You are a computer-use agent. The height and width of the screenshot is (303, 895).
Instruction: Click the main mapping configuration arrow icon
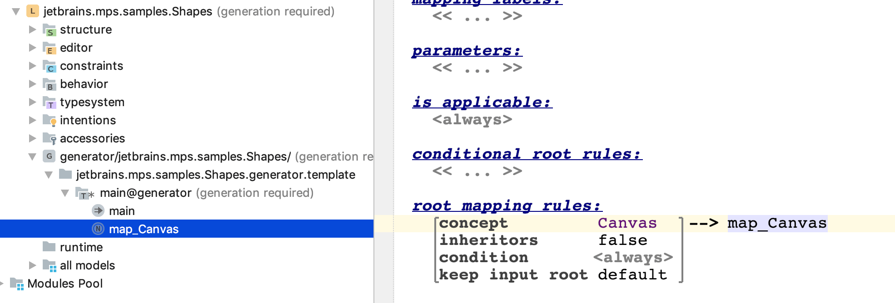pyautogui.click(x=98, y=210)
